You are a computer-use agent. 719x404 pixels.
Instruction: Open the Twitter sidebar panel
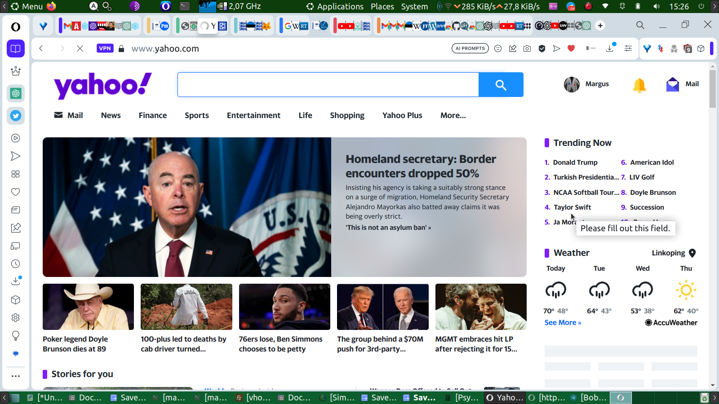16,116
